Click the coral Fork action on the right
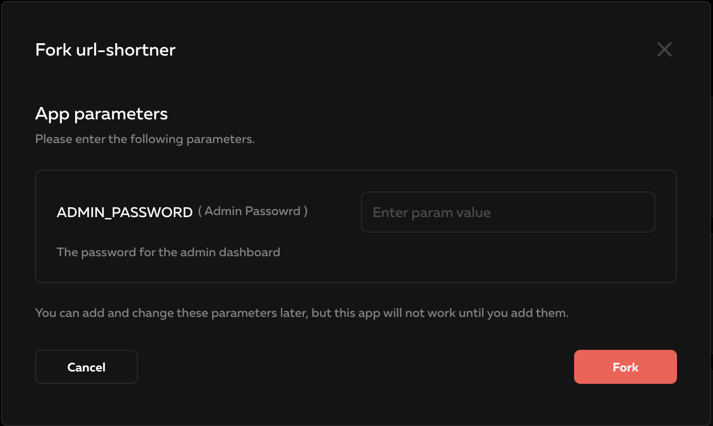The height and width of the screenshot is (426, 713). 625,366
